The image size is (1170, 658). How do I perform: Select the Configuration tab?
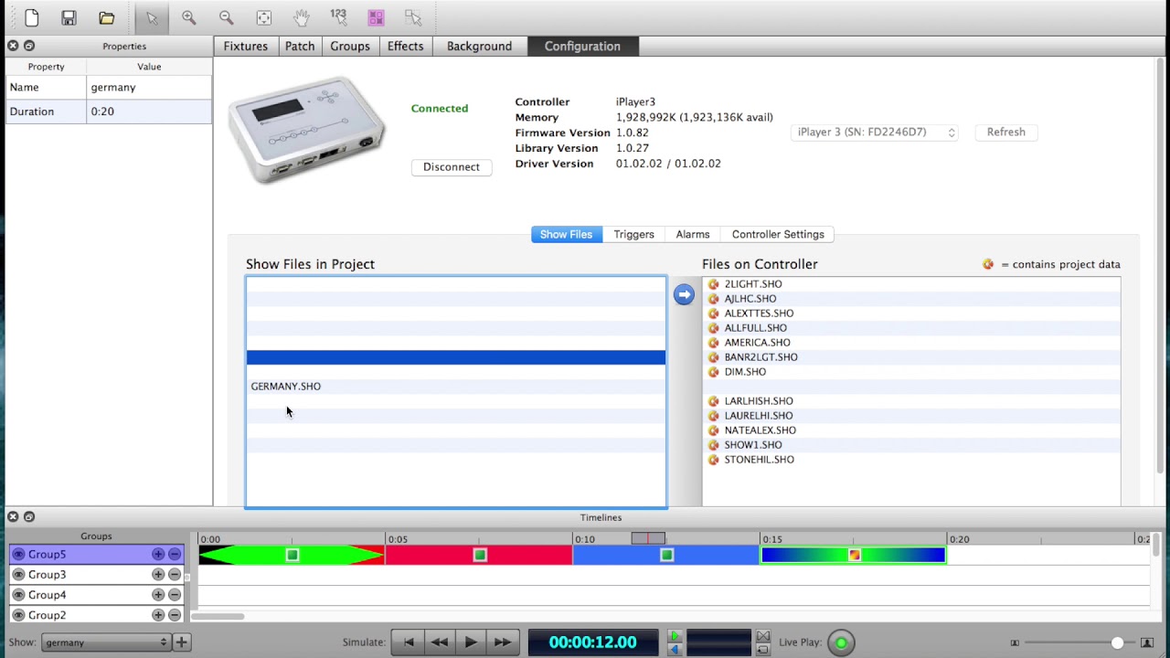(x=582, y=47)
